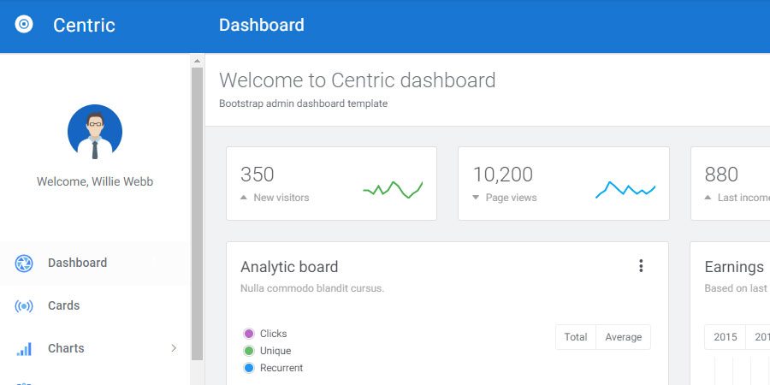The width and height of the screenshot is (770, 385).
Task: Expand the Charts submenu chevron
Action: (174, 348)
